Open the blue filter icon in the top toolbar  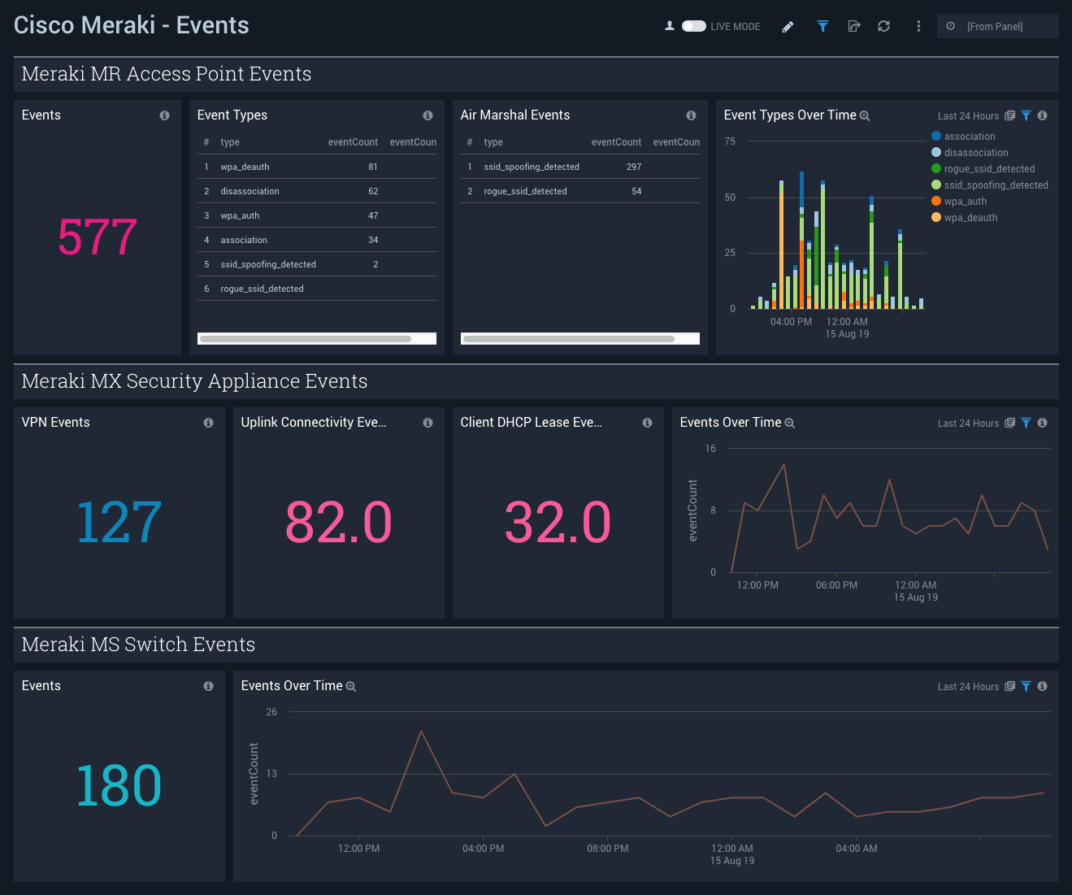coord(822,26)
